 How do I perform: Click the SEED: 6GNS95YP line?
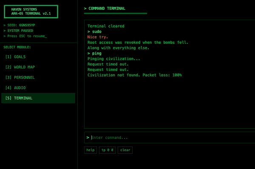(19, 25)
